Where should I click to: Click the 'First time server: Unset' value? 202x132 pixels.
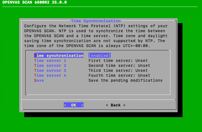[118, 61]
